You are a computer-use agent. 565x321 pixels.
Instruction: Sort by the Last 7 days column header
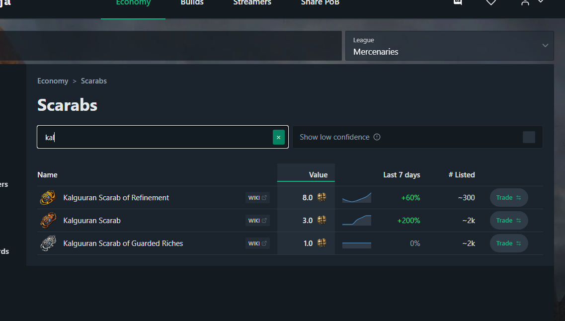(x=402, y=175)
